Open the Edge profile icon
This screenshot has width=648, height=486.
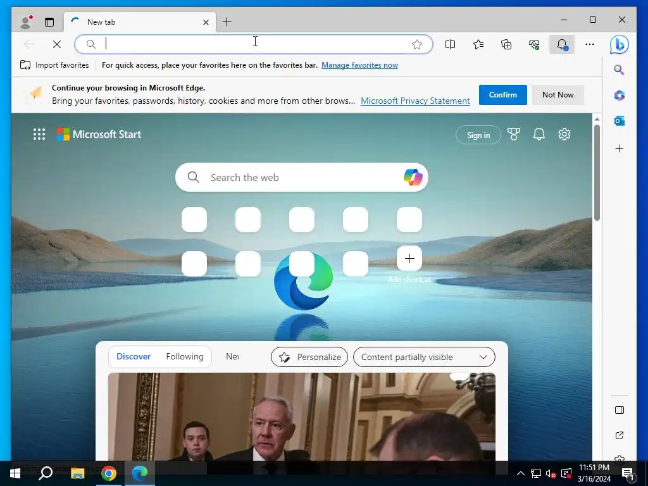point(27,22)
